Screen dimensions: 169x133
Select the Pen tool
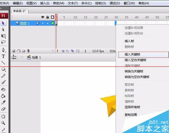(x=3, y=50)
